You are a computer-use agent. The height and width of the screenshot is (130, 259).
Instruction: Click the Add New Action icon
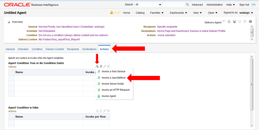pyautogui.click(x=97, y=66)
